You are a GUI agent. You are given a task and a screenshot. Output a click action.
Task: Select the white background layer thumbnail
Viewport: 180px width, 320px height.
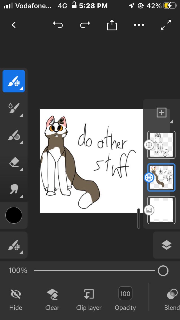161,210
